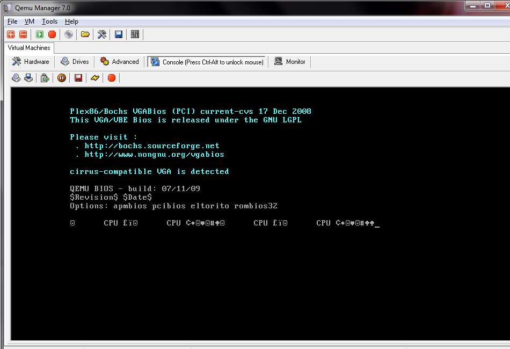Click the 'Please visit :' line
The image size is (510, 349).
click(x=104, y=137)
